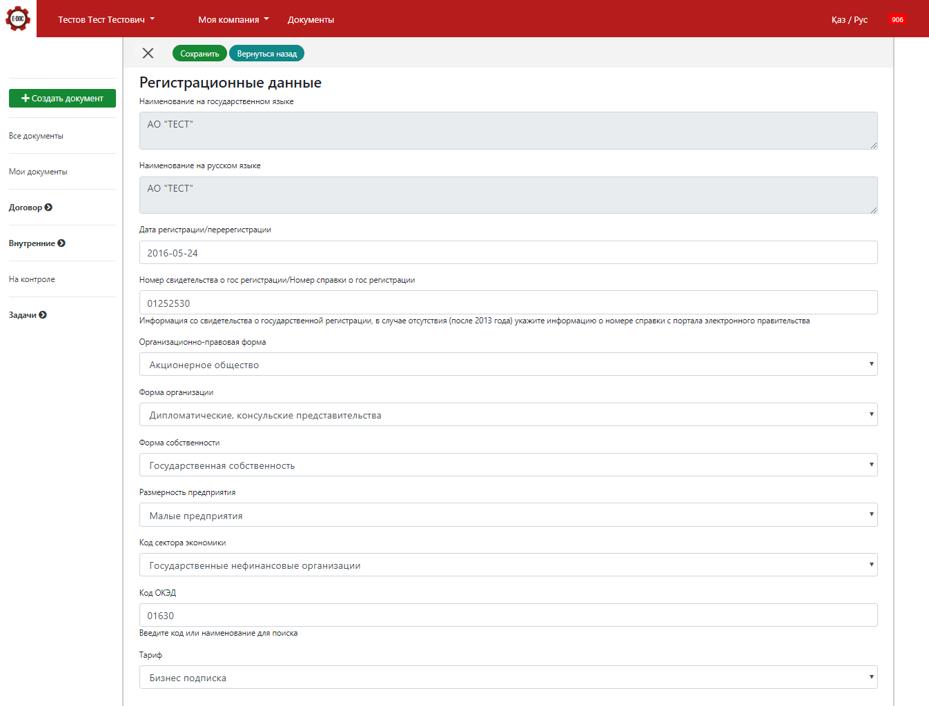
Task: Go to Документы in top navigation
Action: tap(311, 19)
